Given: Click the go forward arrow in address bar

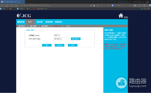Looking at the screenshot, I should (108, 6).
